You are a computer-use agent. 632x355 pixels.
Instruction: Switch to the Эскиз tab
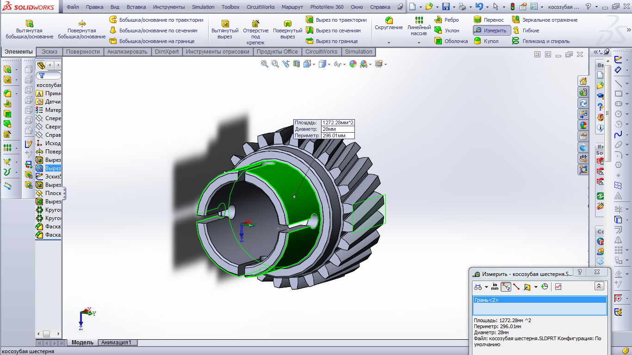(50, 52)
